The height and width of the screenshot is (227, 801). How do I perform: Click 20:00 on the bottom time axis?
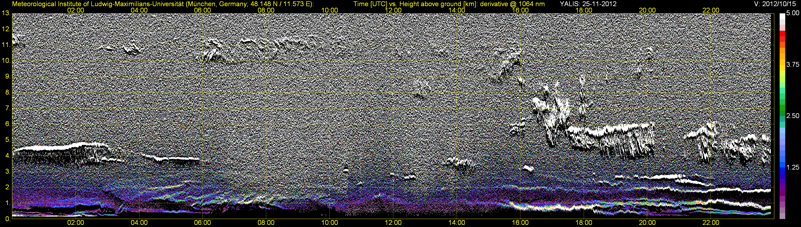coord(647,223)
